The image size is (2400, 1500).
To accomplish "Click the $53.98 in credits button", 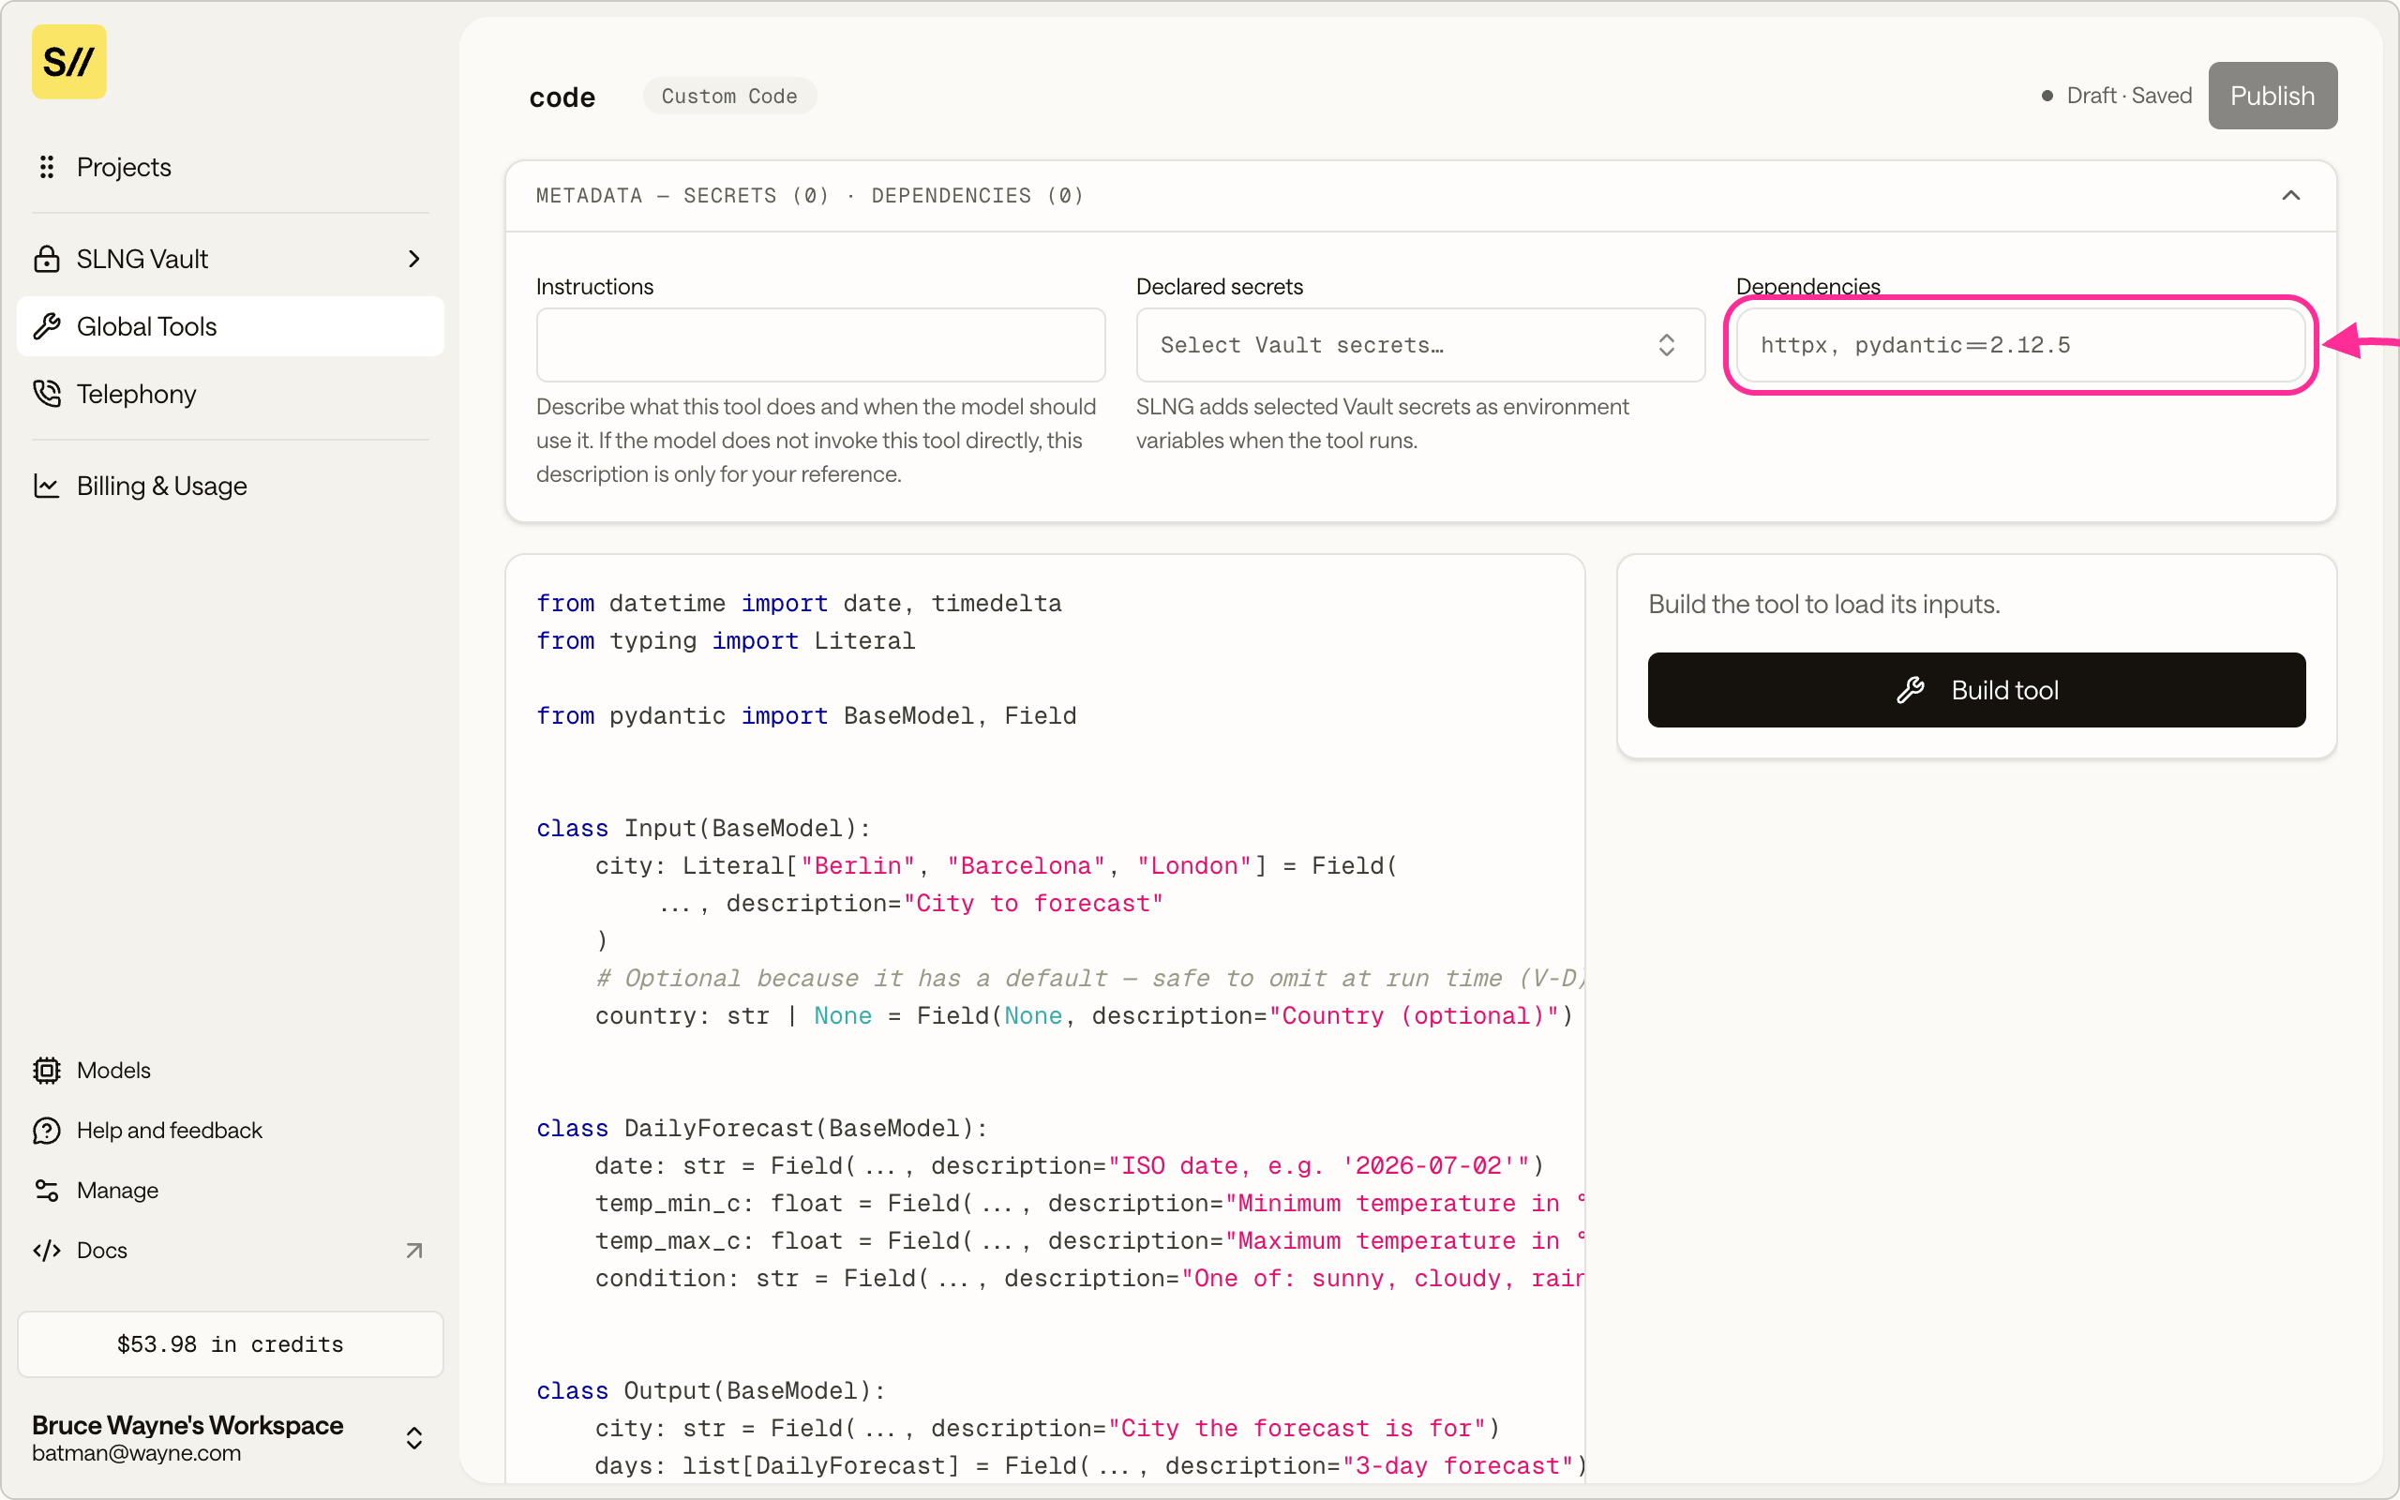I will [230, 1344].
